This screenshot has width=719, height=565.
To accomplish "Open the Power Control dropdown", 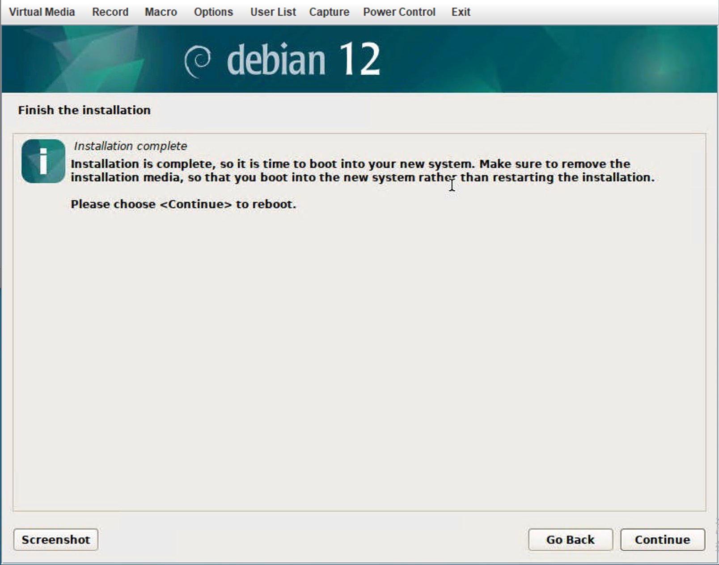I will [x=399, y=12].
